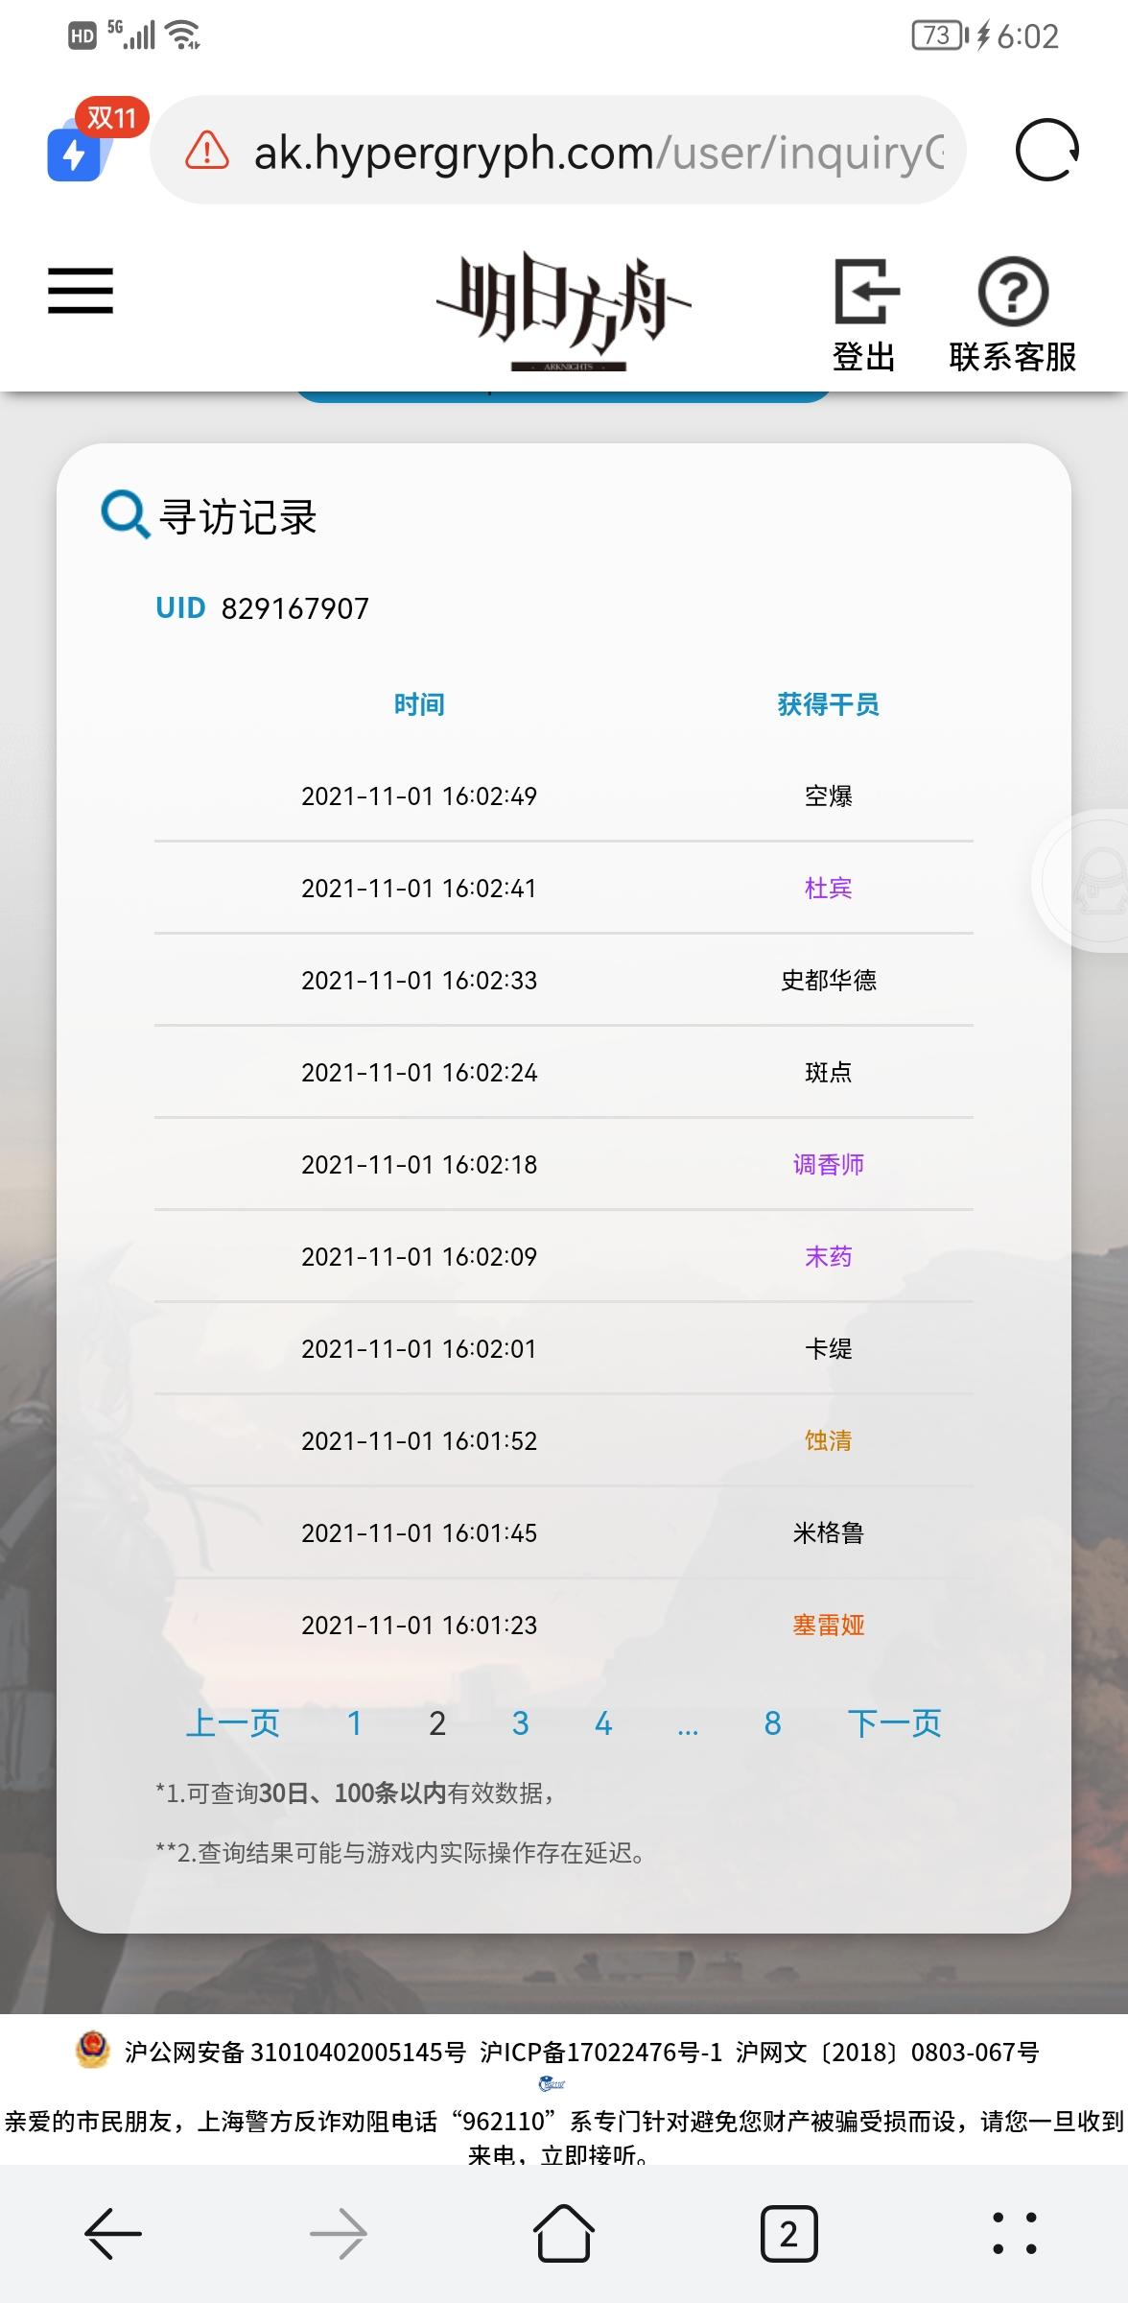Open 沪公网安备 31010402005145号 link
This screenshot has height=2303, width=1128.
pyautogui.click(x=294, y=2052)
